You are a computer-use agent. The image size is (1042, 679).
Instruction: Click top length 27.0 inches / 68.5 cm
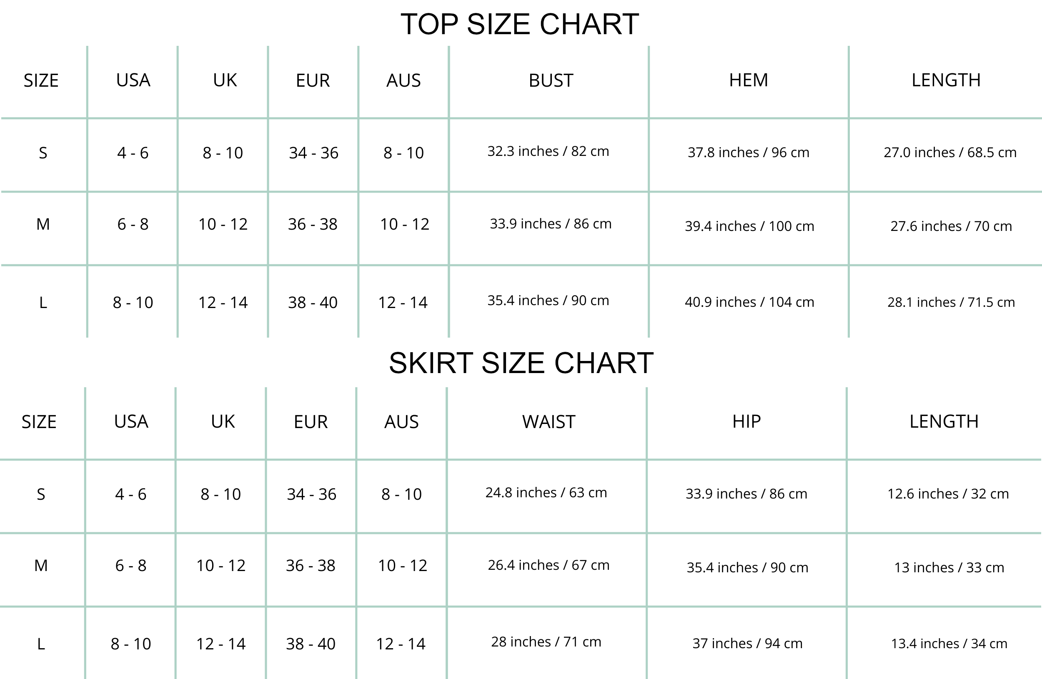[950, 153]
